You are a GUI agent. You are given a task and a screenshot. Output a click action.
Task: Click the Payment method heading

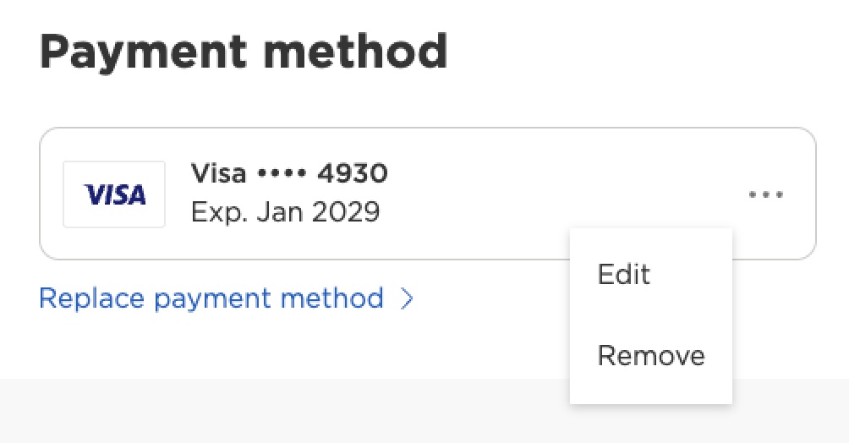point(244,52)
